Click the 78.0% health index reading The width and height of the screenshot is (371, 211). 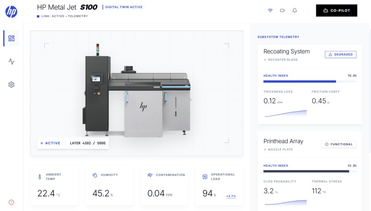[x=352, y=76]
